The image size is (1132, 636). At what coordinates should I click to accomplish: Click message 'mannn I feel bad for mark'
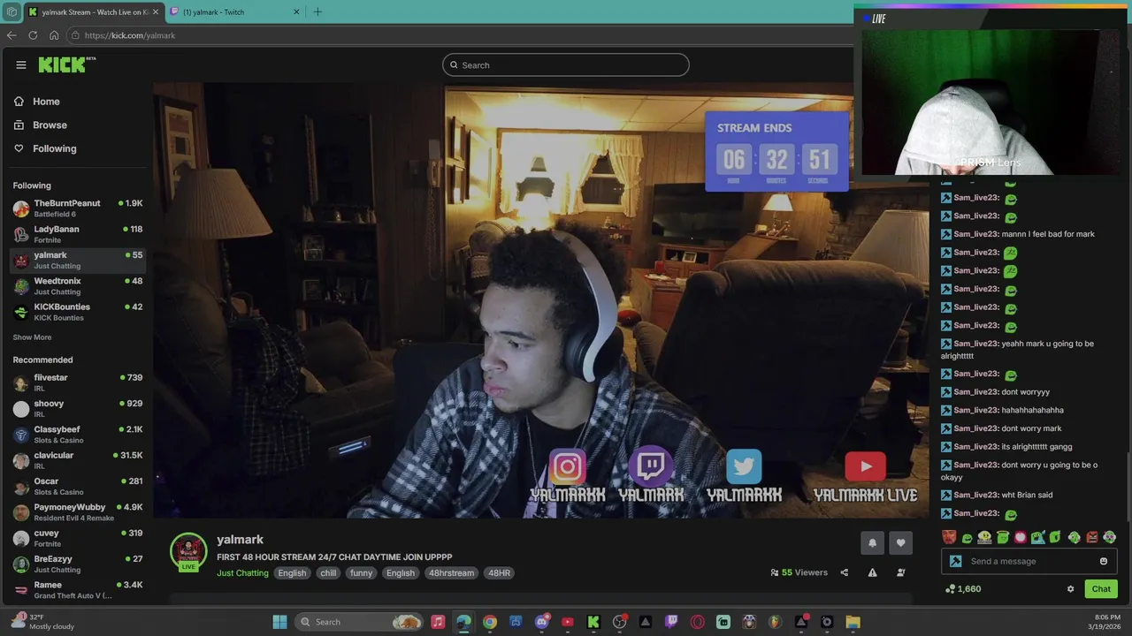click(1048, 234)
